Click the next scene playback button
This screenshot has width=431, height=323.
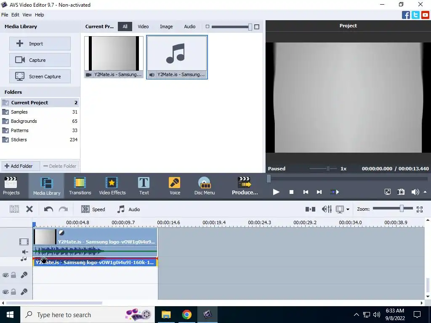[x=335, y=192]
